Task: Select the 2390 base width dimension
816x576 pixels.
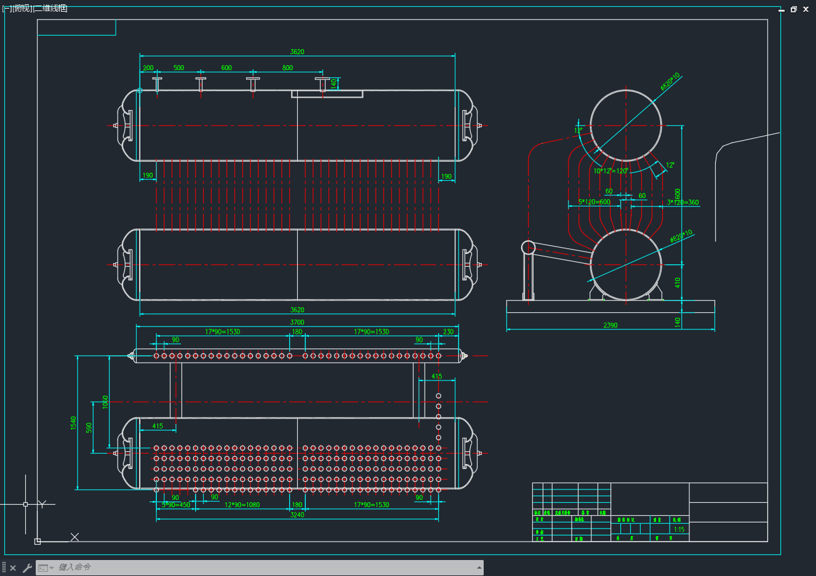Action: tap(610, 325)
